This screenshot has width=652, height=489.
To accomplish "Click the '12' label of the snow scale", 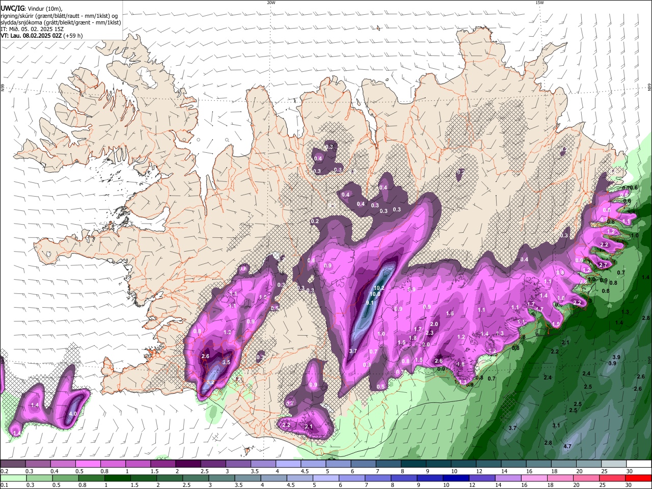I will [479, 471].
